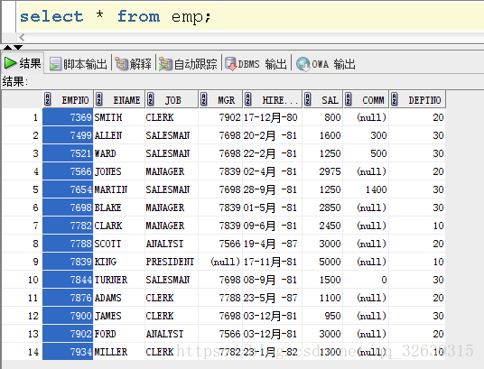Select the KING name cell

(119, 262)
